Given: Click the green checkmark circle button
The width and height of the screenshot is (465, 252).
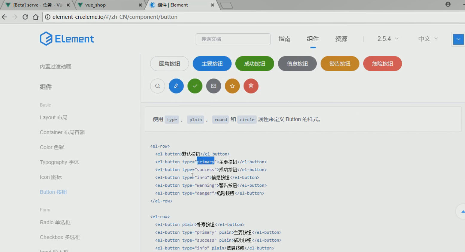Looking at the screenshot, I should (195, 86).
